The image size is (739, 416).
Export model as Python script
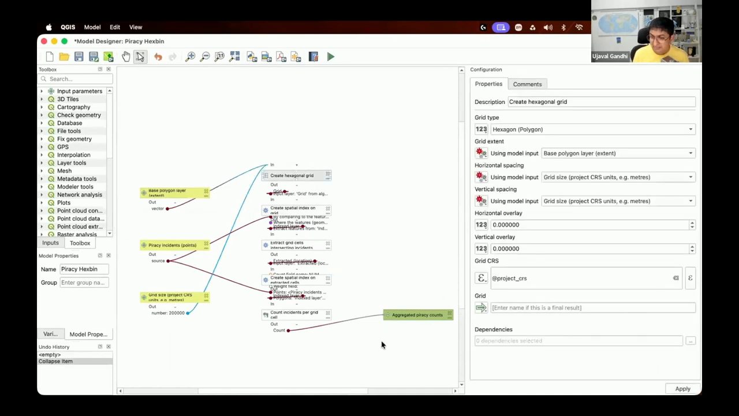(x=252, y=57)
